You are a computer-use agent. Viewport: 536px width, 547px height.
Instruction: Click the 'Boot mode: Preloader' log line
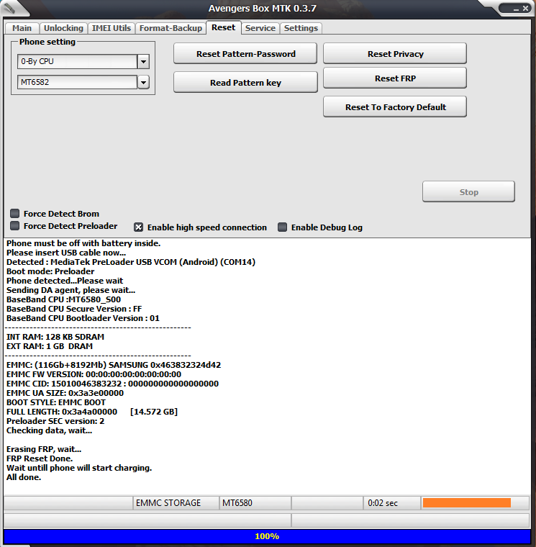(50, 271)
